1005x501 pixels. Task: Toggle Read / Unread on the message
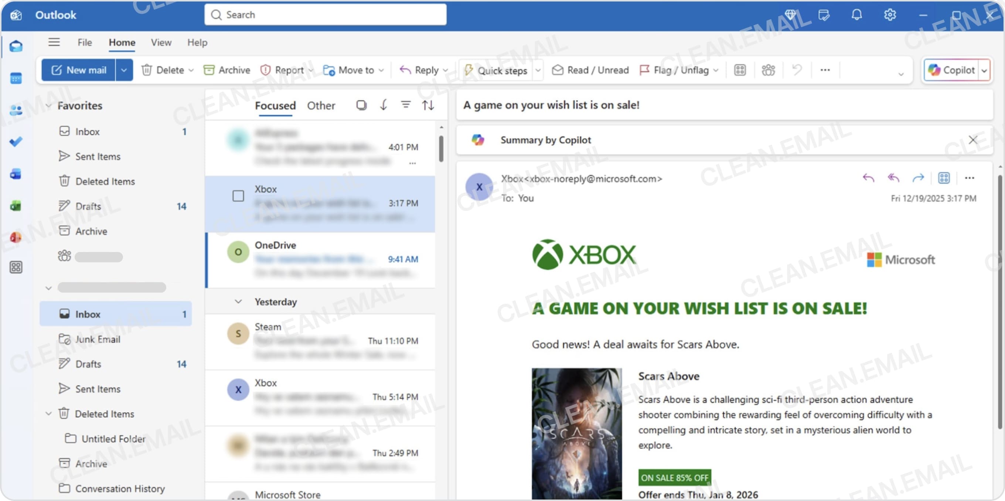[x=590, y=70]
